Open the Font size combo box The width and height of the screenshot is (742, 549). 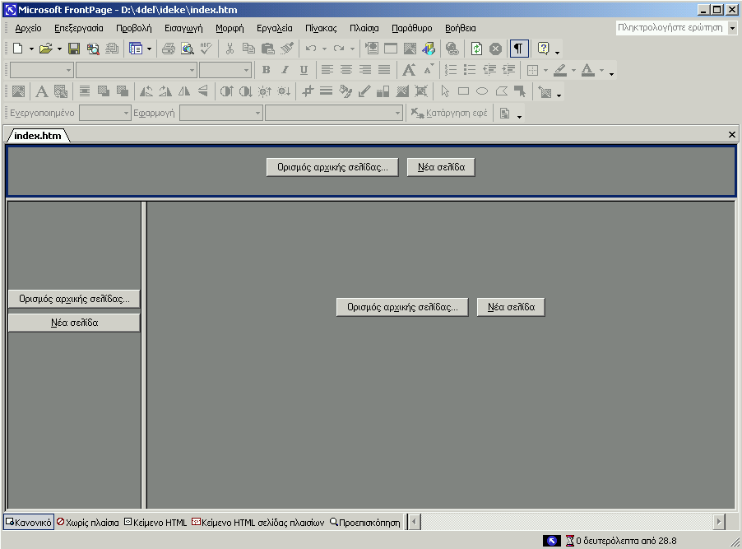click(x=225, y=70)
